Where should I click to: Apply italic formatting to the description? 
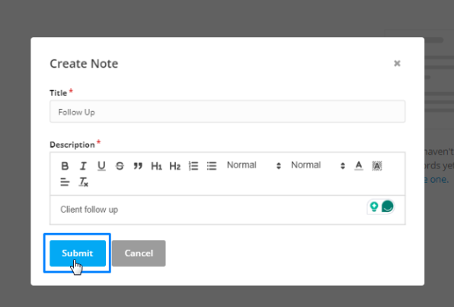tap(83, 166)
